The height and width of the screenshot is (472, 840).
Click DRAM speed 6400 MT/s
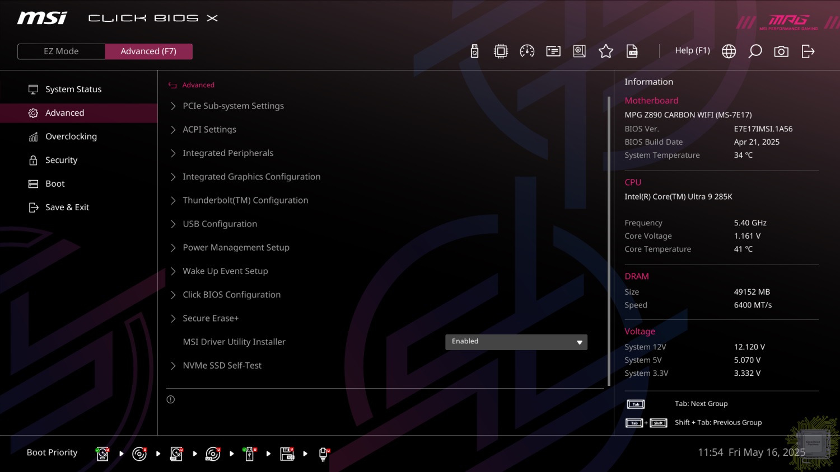[x=753, y=305]
